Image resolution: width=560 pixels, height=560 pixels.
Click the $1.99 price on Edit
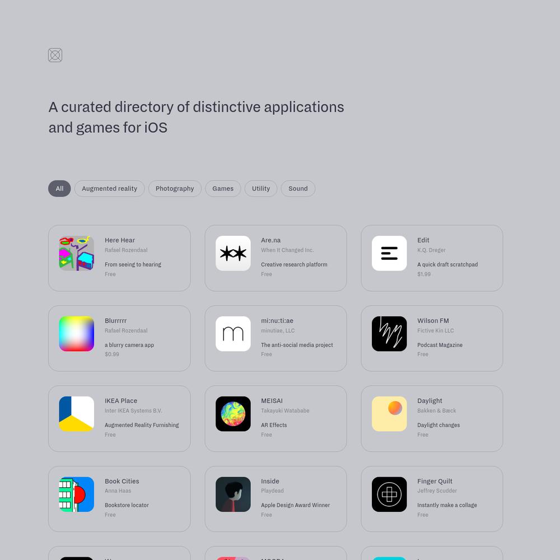[x=424, y=274]
